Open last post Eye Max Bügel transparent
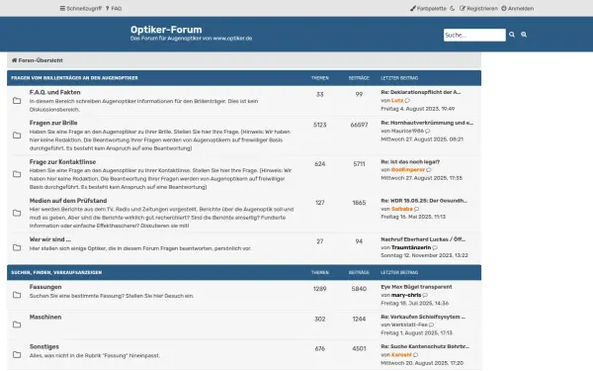Viewport: 593px width, 371px height. (416, 287)
